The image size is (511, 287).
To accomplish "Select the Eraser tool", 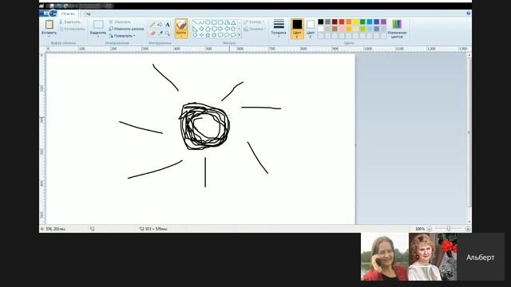I will click(x=153, y=33).
